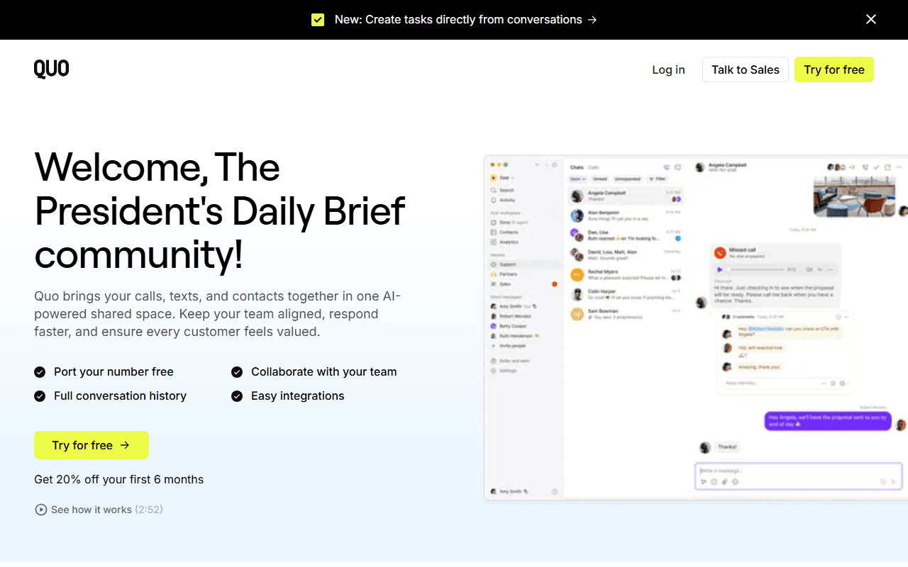Click the app preview screenshot image
This screenshot has height=567, width=908.
(696, 328)
